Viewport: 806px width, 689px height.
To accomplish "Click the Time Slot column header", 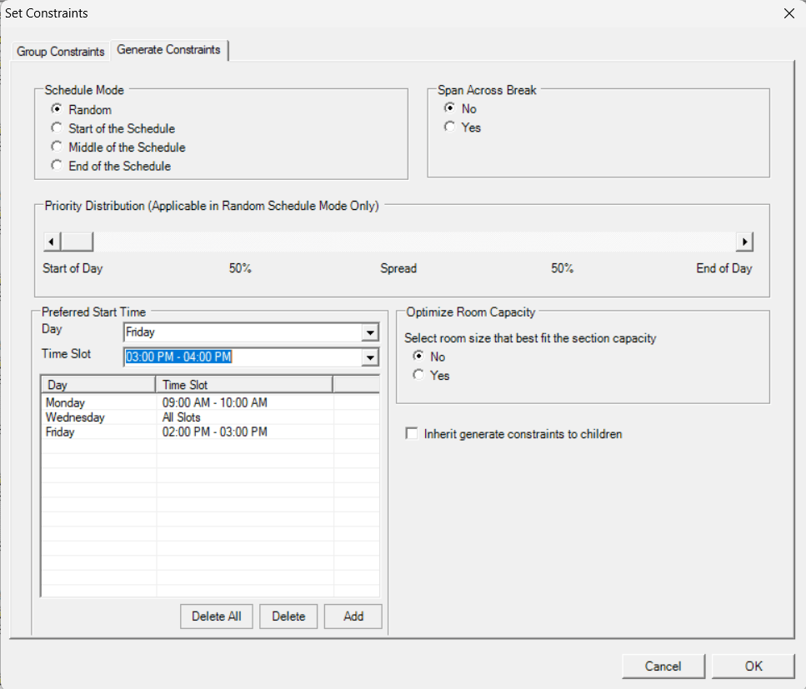I will (244, 384).
